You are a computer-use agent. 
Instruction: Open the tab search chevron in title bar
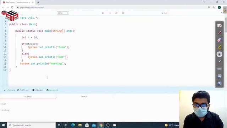pyautogui.click(x=204, y=2)
